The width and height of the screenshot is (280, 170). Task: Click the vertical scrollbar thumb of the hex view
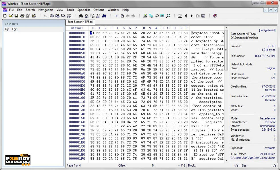coord(226,50)
